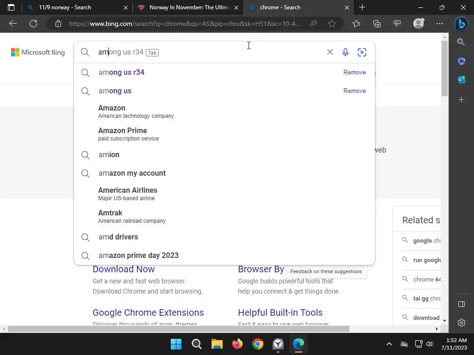Close the 11/9 norway Search tab
Image resolution: width=474 pixels, height=355 pixels.
coord(126,7)
